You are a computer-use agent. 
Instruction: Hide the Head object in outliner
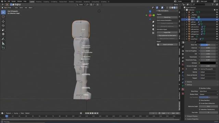[x=217, y=20]
